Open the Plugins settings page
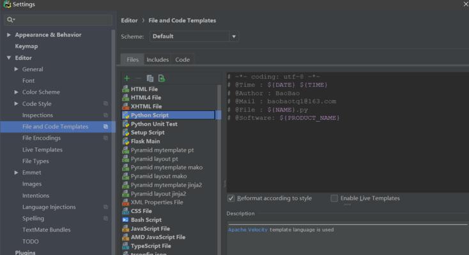This screenshot has width=469, height=255. pos(25,252)
